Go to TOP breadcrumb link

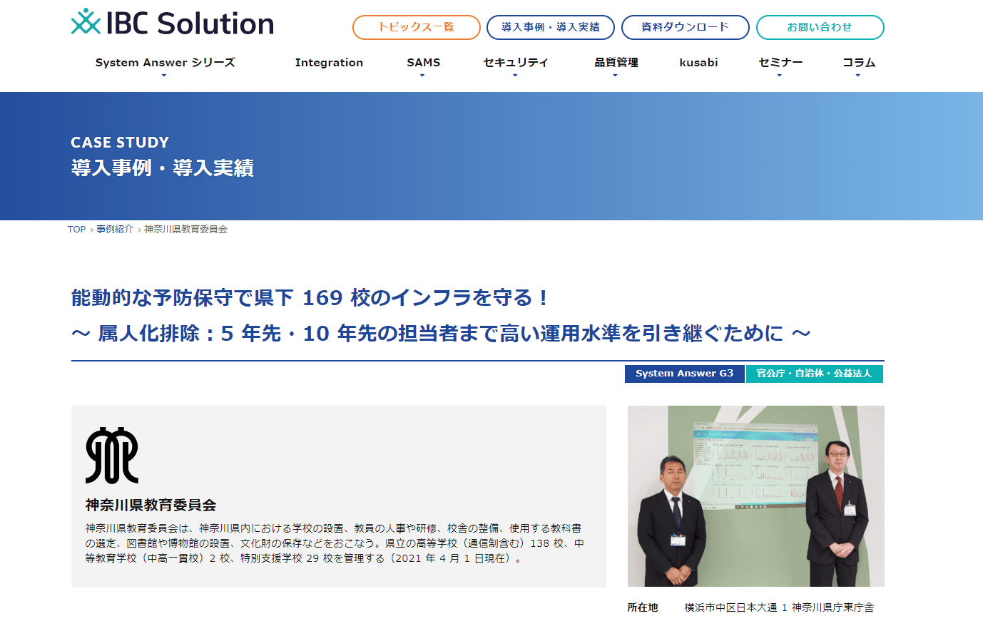click(x=76, y=230)
